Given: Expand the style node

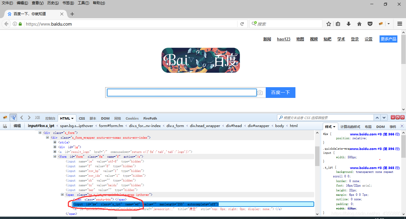Looking at the screenshot, I should 55,142.
